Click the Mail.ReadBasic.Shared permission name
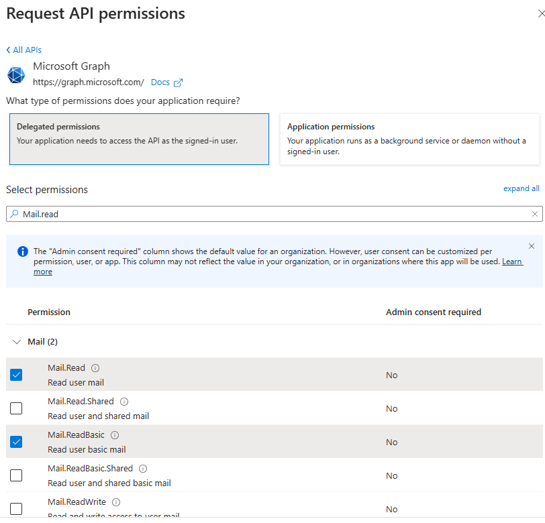The height and width of the screenshot is (523, 545). (91, 469)
